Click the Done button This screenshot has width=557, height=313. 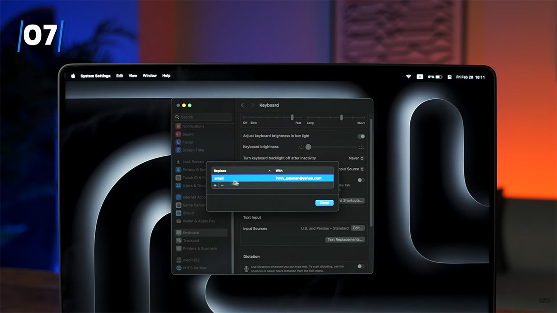(x=324, y=203)
